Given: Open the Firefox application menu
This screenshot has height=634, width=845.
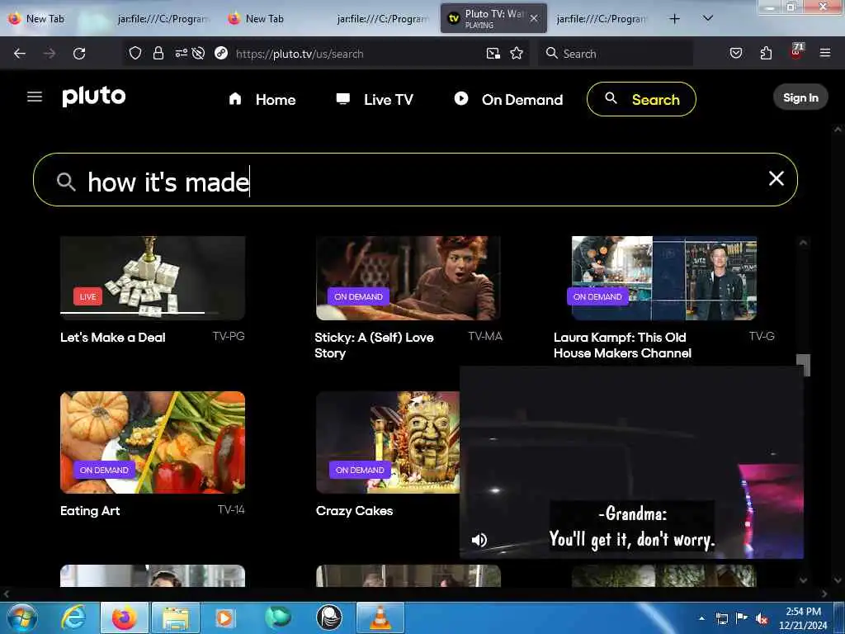Looking at the screenshot, I should [x=825, y=53].
